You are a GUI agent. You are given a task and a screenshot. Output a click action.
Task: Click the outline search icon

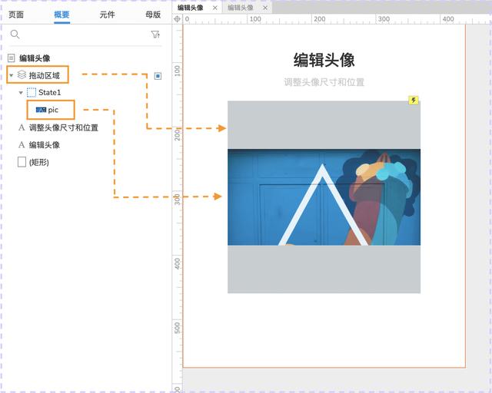tap(15, 35)
